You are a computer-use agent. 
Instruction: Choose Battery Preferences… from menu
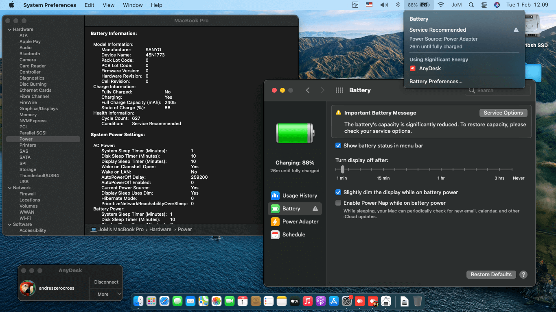[436, 82]
